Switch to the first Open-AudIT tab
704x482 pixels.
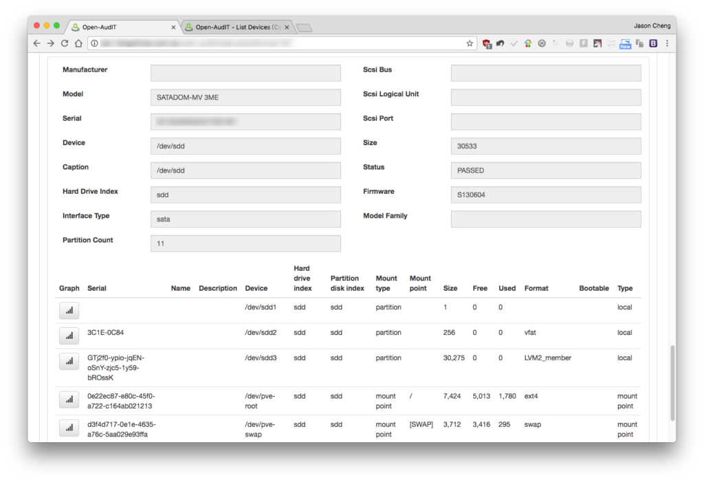click(124, 27)
